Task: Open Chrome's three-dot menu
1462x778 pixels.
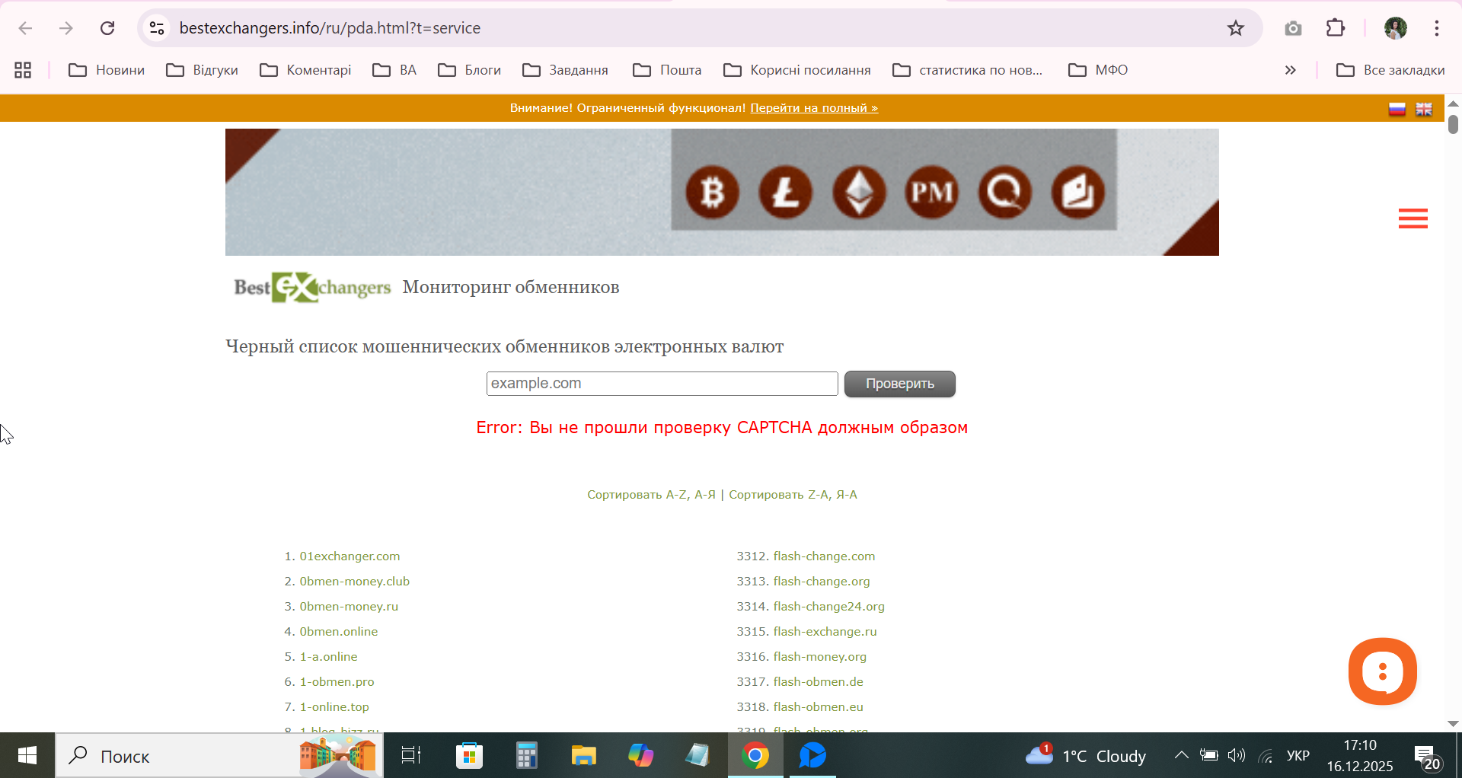Action: (x=1437, y=28)
